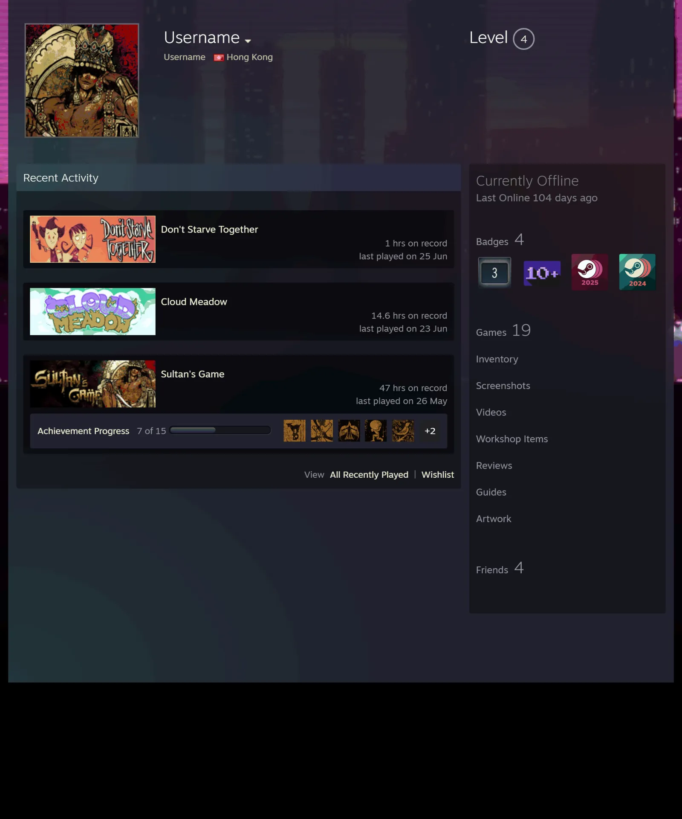Image resolution: width=682 pixels, height=819 pixels.
Task: Open the Sultan's Game banner image
Action: pos(92,384)
